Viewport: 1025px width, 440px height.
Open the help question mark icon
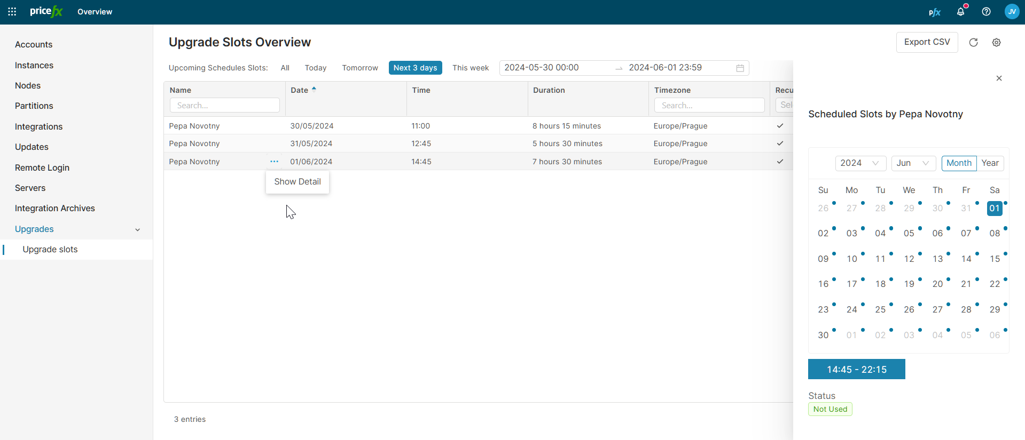[986, 12]
